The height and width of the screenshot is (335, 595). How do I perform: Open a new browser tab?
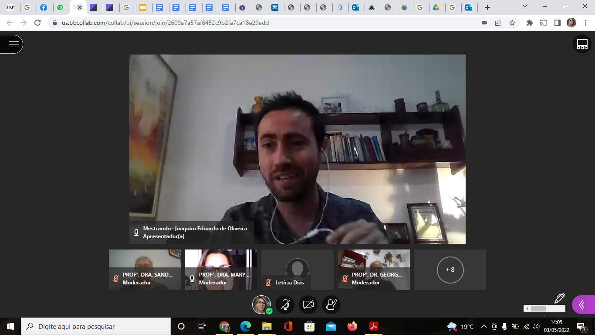coord(487,7)
